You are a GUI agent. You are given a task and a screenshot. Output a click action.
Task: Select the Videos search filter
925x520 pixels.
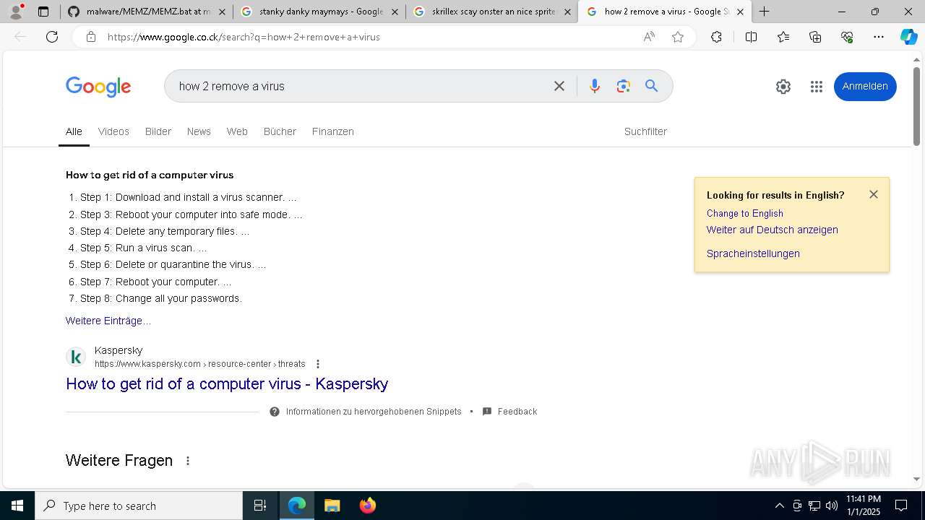coord(113,131)
